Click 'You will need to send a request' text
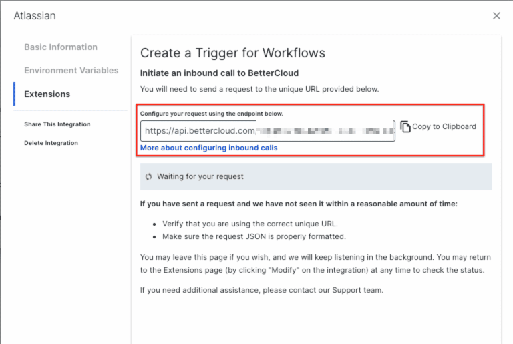The width and height of the screenshot is (513, 344). (x=259, y=89)
